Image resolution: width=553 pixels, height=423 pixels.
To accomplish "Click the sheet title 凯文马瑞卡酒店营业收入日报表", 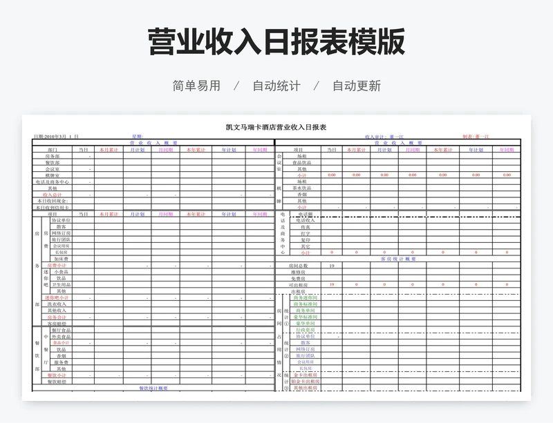I will 276,127.
